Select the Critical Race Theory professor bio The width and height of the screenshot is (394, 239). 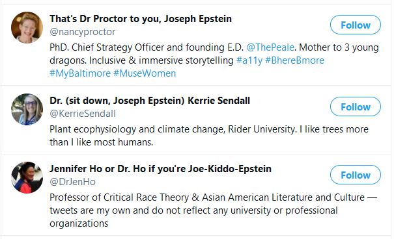[x=213, y=210]
